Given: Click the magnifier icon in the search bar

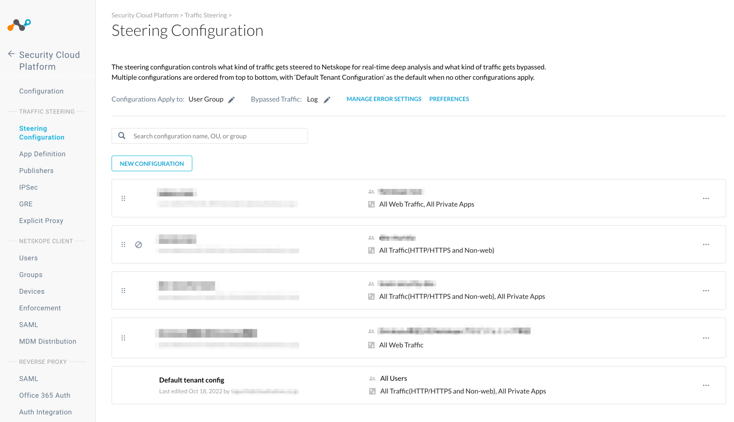Looking at the screenshot, I should tap(122, 136).
